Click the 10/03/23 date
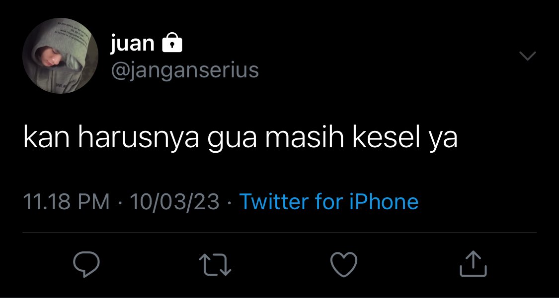559x298 pixels. (174, 202)
